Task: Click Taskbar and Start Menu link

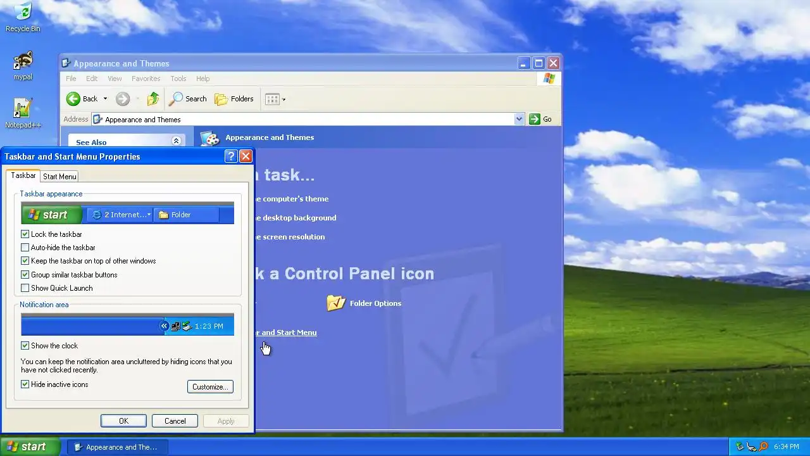Action: (285, 332)
